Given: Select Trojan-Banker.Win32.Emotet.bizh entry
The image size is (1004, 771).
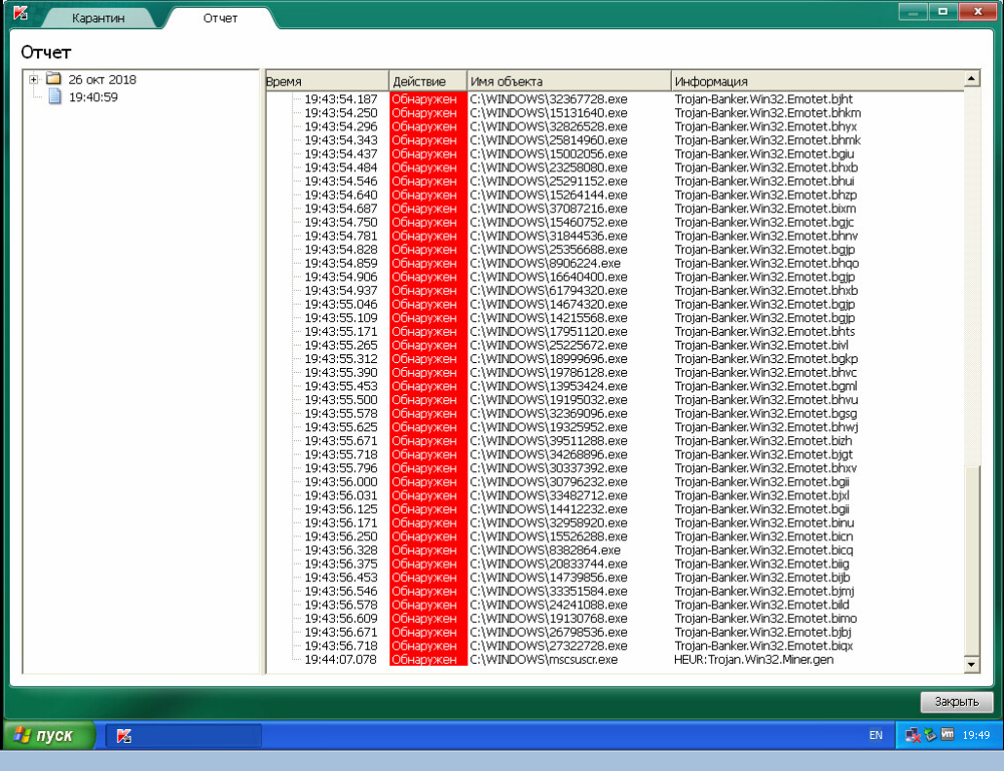Looking at the screenshot, I should point(763,441).
